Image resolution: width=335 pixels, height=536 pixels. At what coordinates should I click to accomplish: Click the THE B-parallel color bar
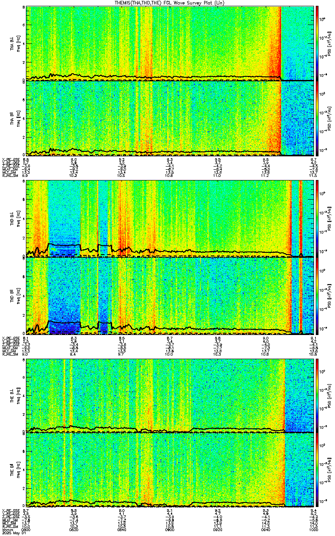pyautogui.click(x=317, y=470)
